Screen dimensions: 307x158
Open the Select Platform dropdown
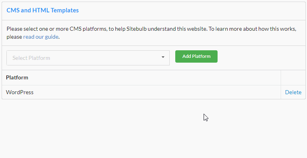(88, 58)
